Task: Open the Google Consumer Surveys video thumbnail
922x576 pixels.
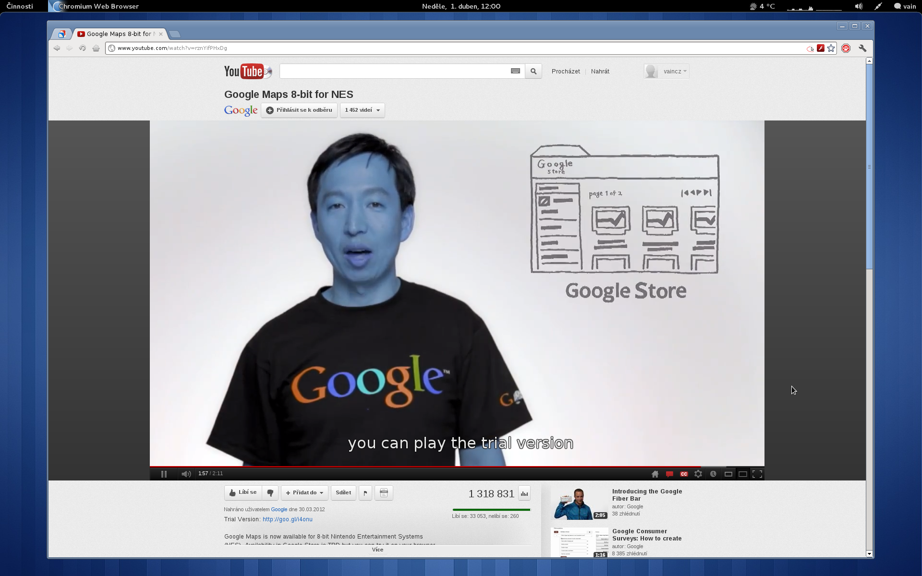Action: tap(579, 542)
